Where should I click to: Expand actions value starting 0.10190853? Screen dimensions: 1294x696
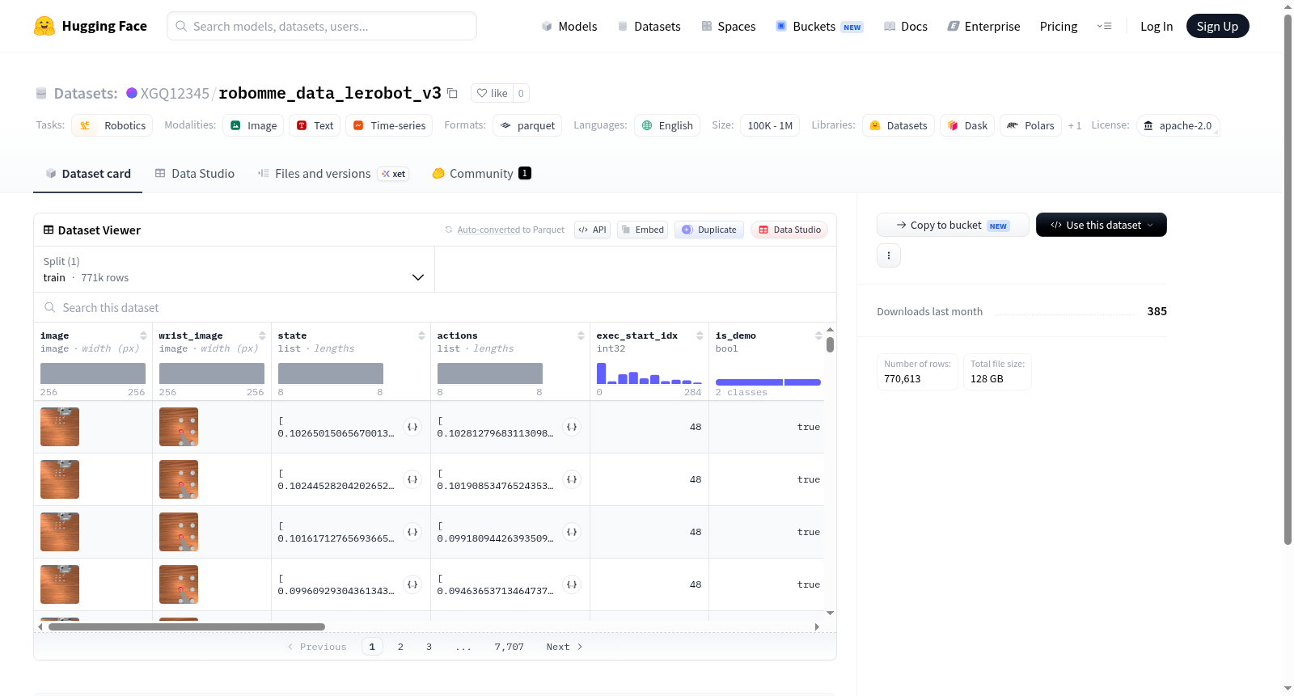(x=572, y=479)
